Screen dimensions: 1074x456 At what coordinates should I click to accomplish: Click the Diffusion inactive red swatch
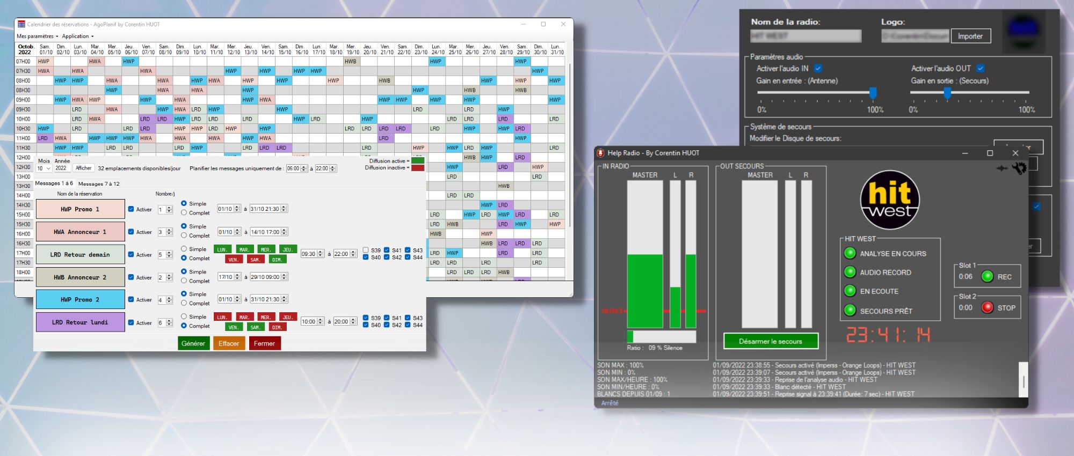418,168
